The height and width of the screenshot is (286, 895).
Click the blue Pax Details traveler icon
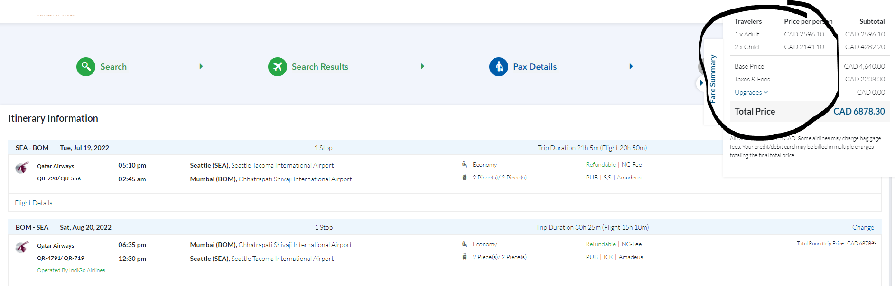click(x=498, y=67)
